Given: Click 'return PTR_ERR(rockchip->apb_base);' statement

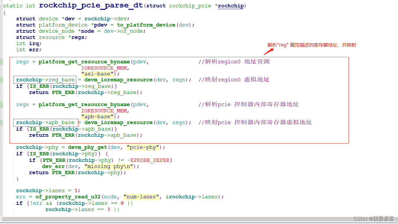Looking at the screenshot, I should coord(86,135).
